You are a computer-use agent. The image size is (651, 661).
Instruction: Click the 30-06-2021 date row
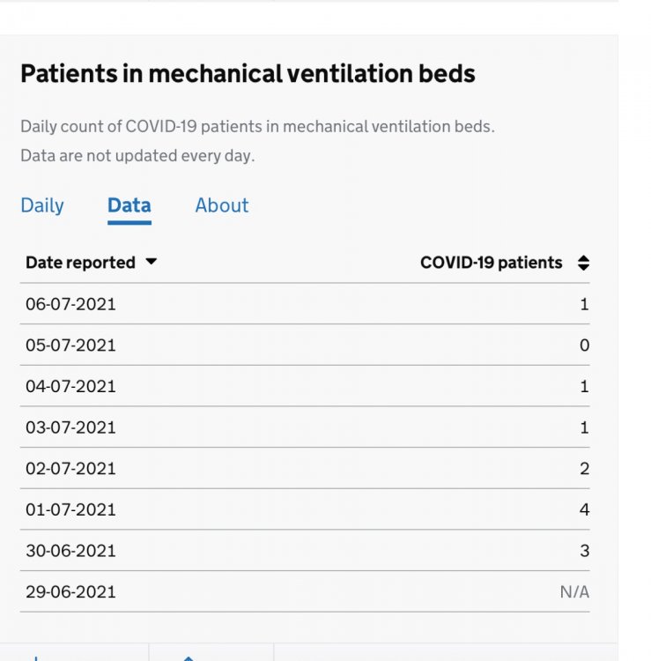(x=70, y=551)
